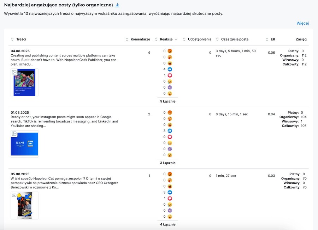Expand the Reakcje column chevron dropdown
318x230 pixels.
tap(176, 40)
